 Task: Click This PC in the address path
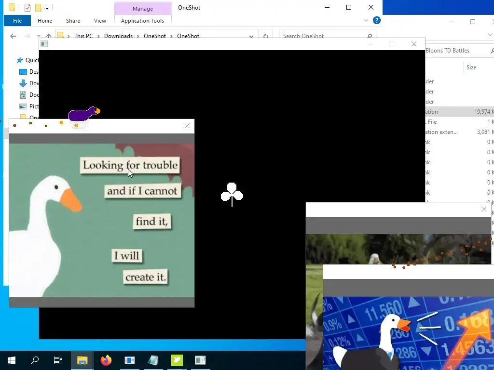coord(83,36)
